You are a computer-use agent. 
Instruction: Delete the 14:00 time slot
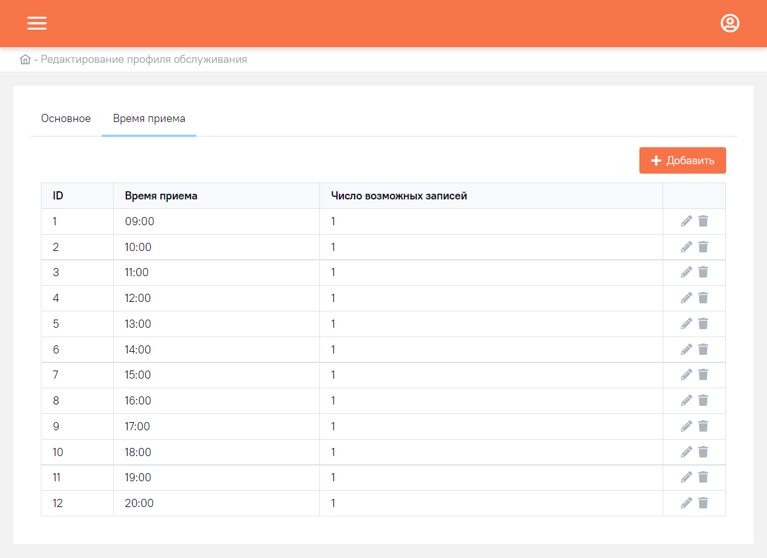point(703,350)
